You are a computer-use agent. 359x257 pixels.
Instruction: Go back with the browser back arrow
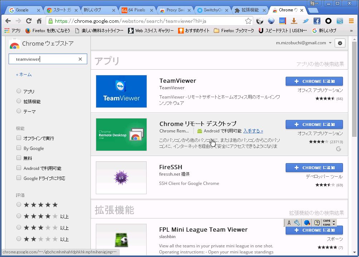click(8, 21)
